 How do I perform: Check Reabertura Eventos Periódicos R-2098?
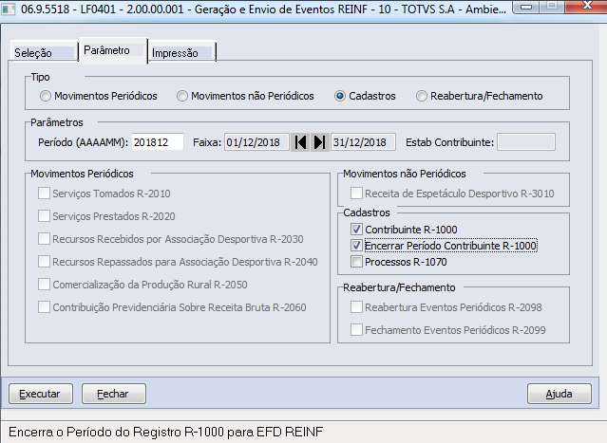point(356,307)
